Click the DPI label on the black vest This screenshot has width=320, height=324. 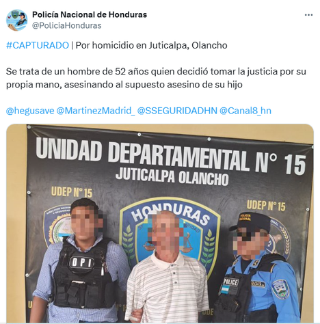pos(81,262)
